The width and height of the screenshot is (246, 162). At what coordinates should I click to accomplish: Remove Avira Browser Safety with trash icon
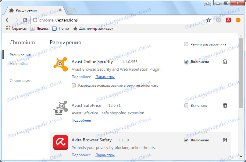point(225,140)
